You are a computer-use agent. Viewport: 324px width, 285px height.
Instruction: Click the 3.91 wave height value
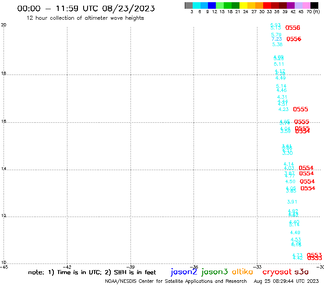292,202
